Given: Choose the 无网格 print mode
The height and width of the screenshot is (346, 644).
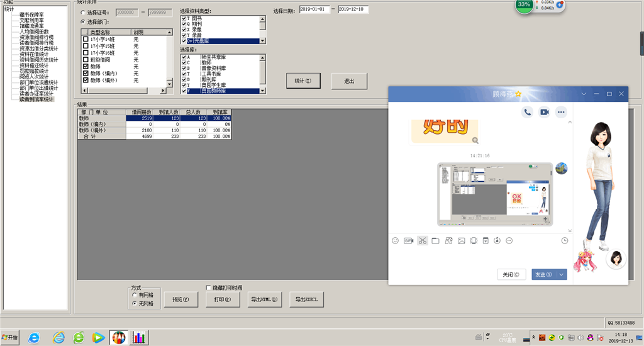Looking at the screenshot, I should pyautogui.click(x=135, y=303).
